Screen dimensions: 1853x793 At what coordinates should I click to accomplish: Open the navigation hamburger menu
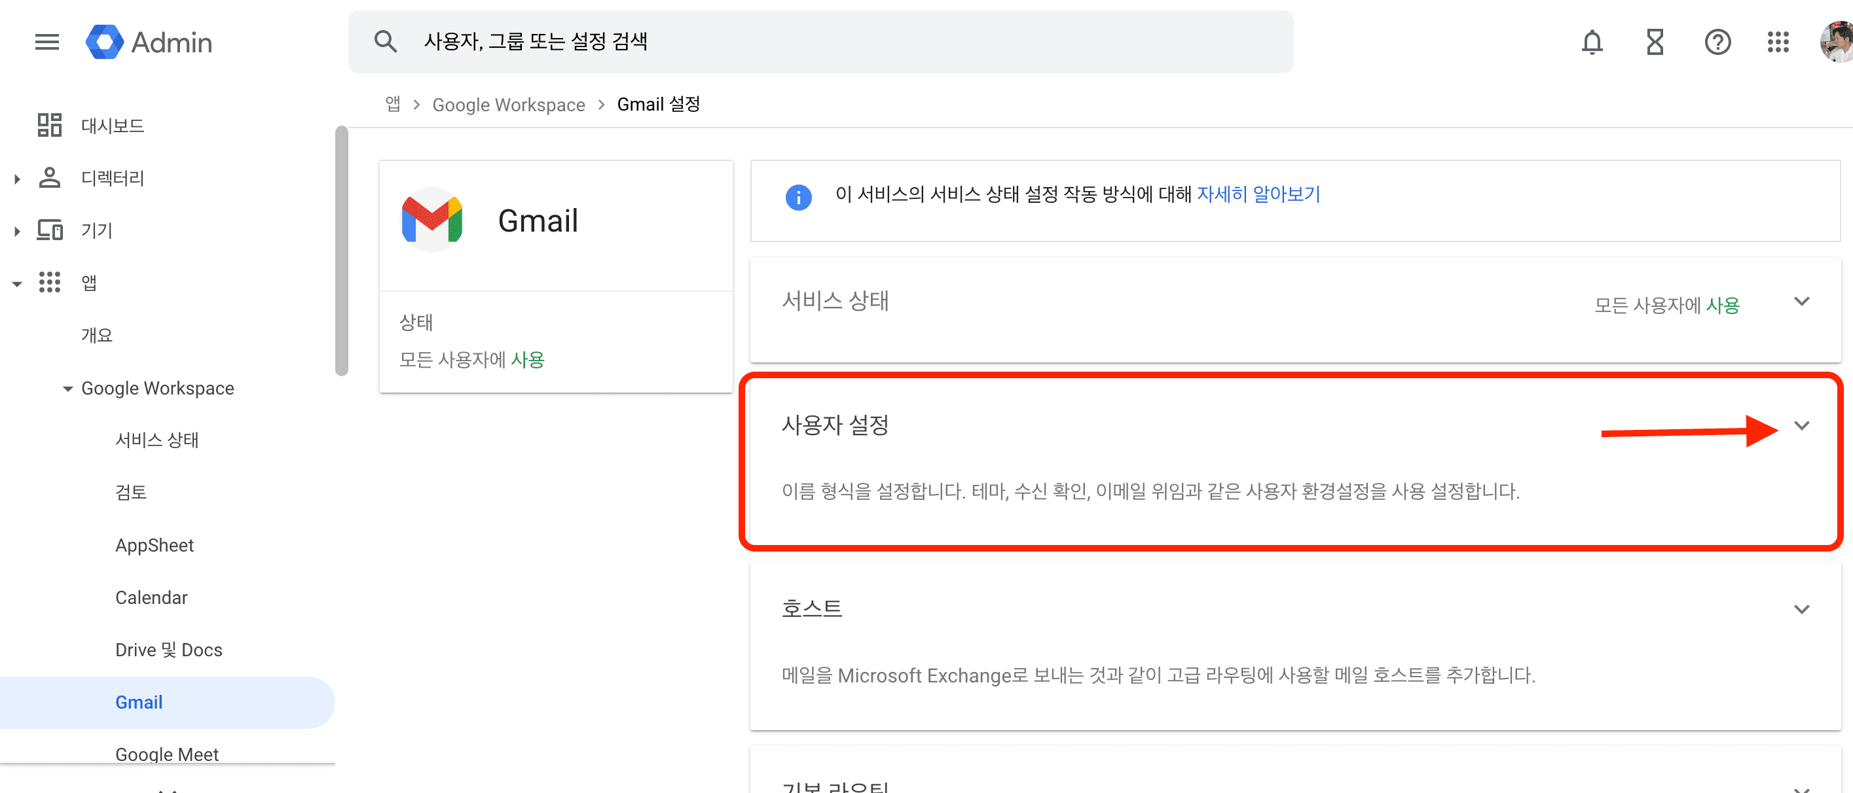(46, 42)
